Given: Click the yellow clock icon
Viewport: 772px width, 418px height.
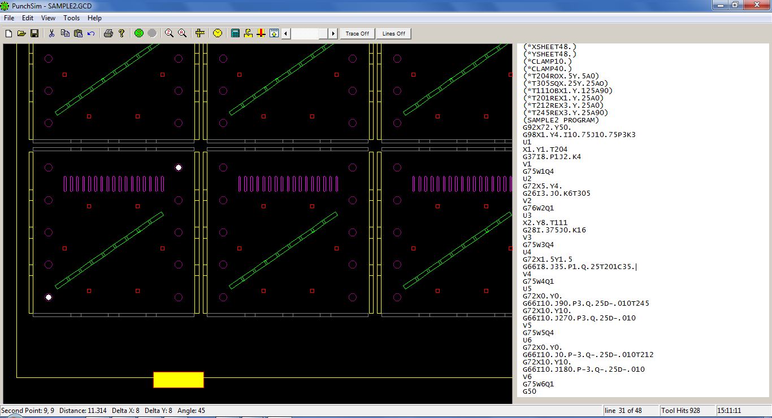Looking at the screenshot, I should coord(218,34).
